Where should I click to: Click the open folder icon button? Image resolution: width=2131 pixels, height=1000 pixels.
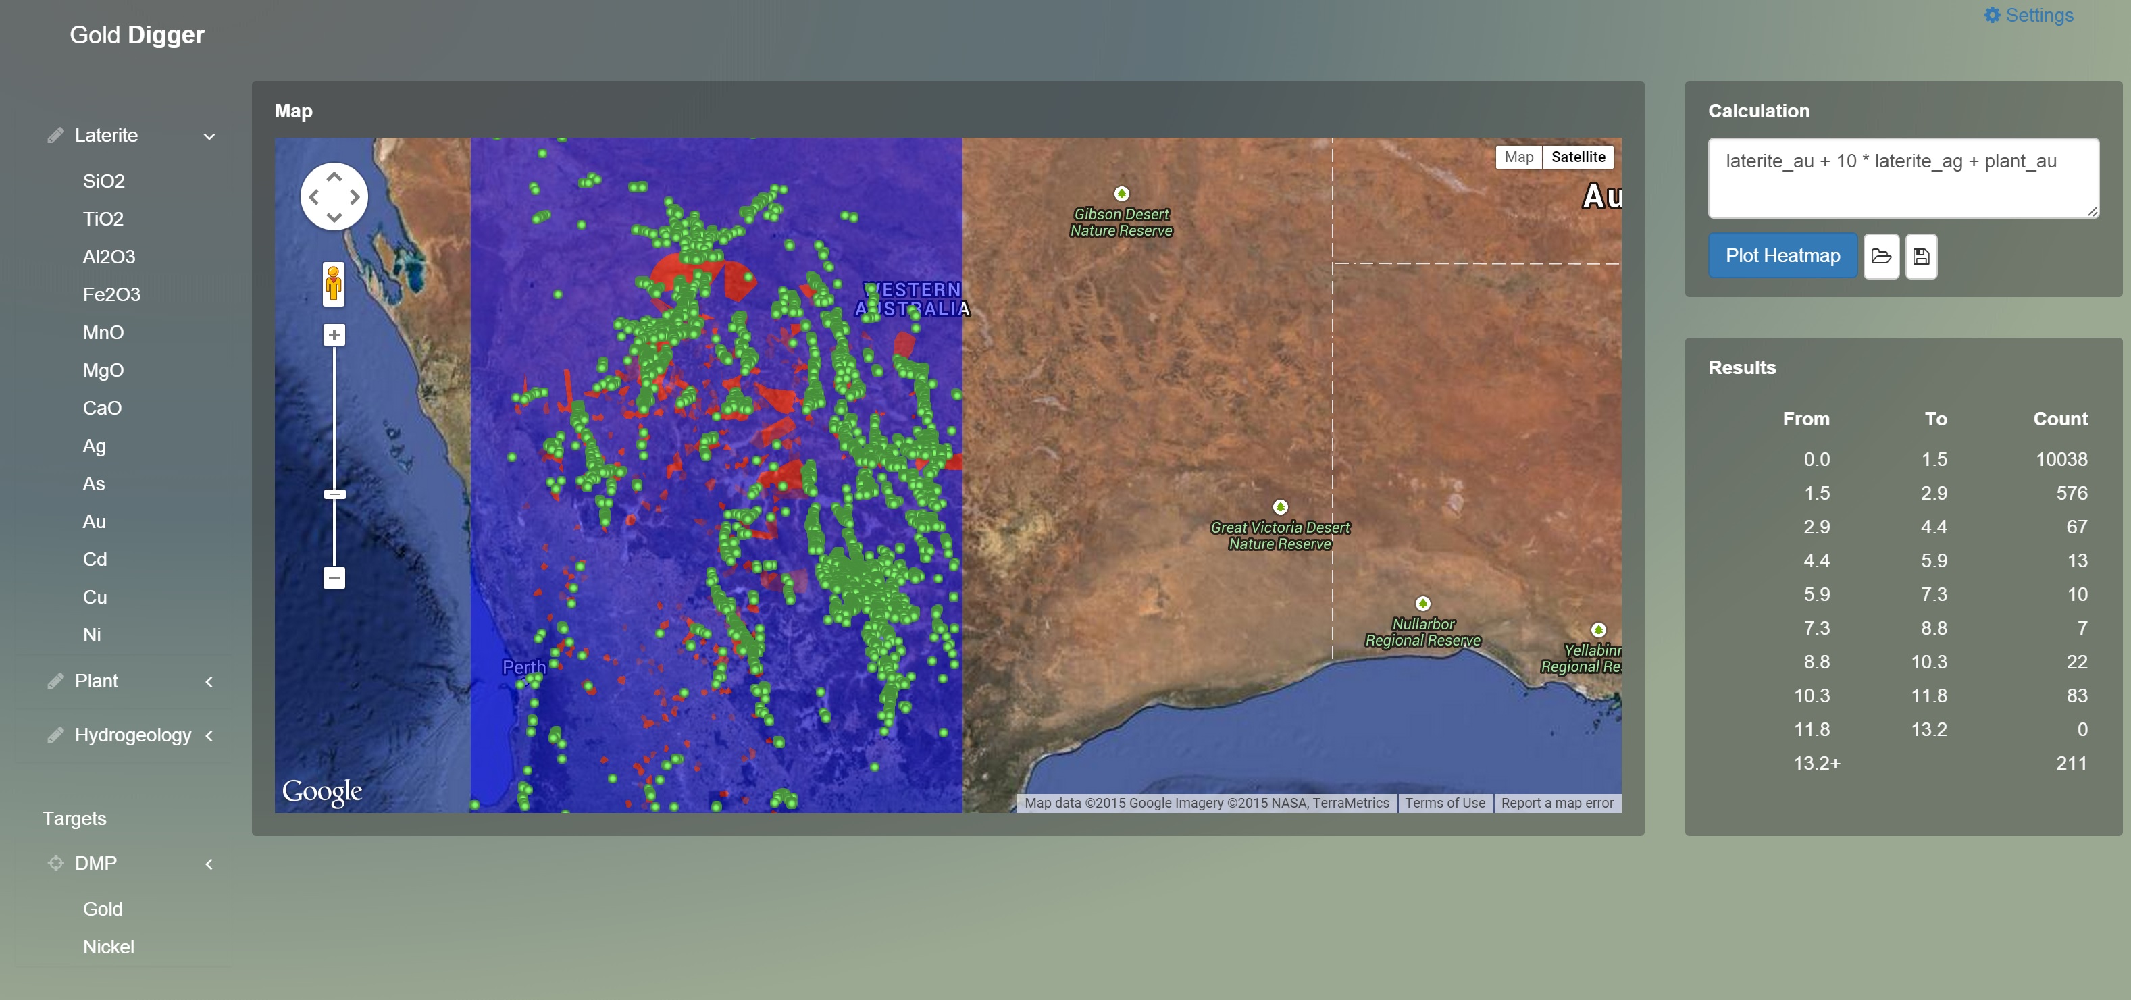click(x=1880, y=256)
